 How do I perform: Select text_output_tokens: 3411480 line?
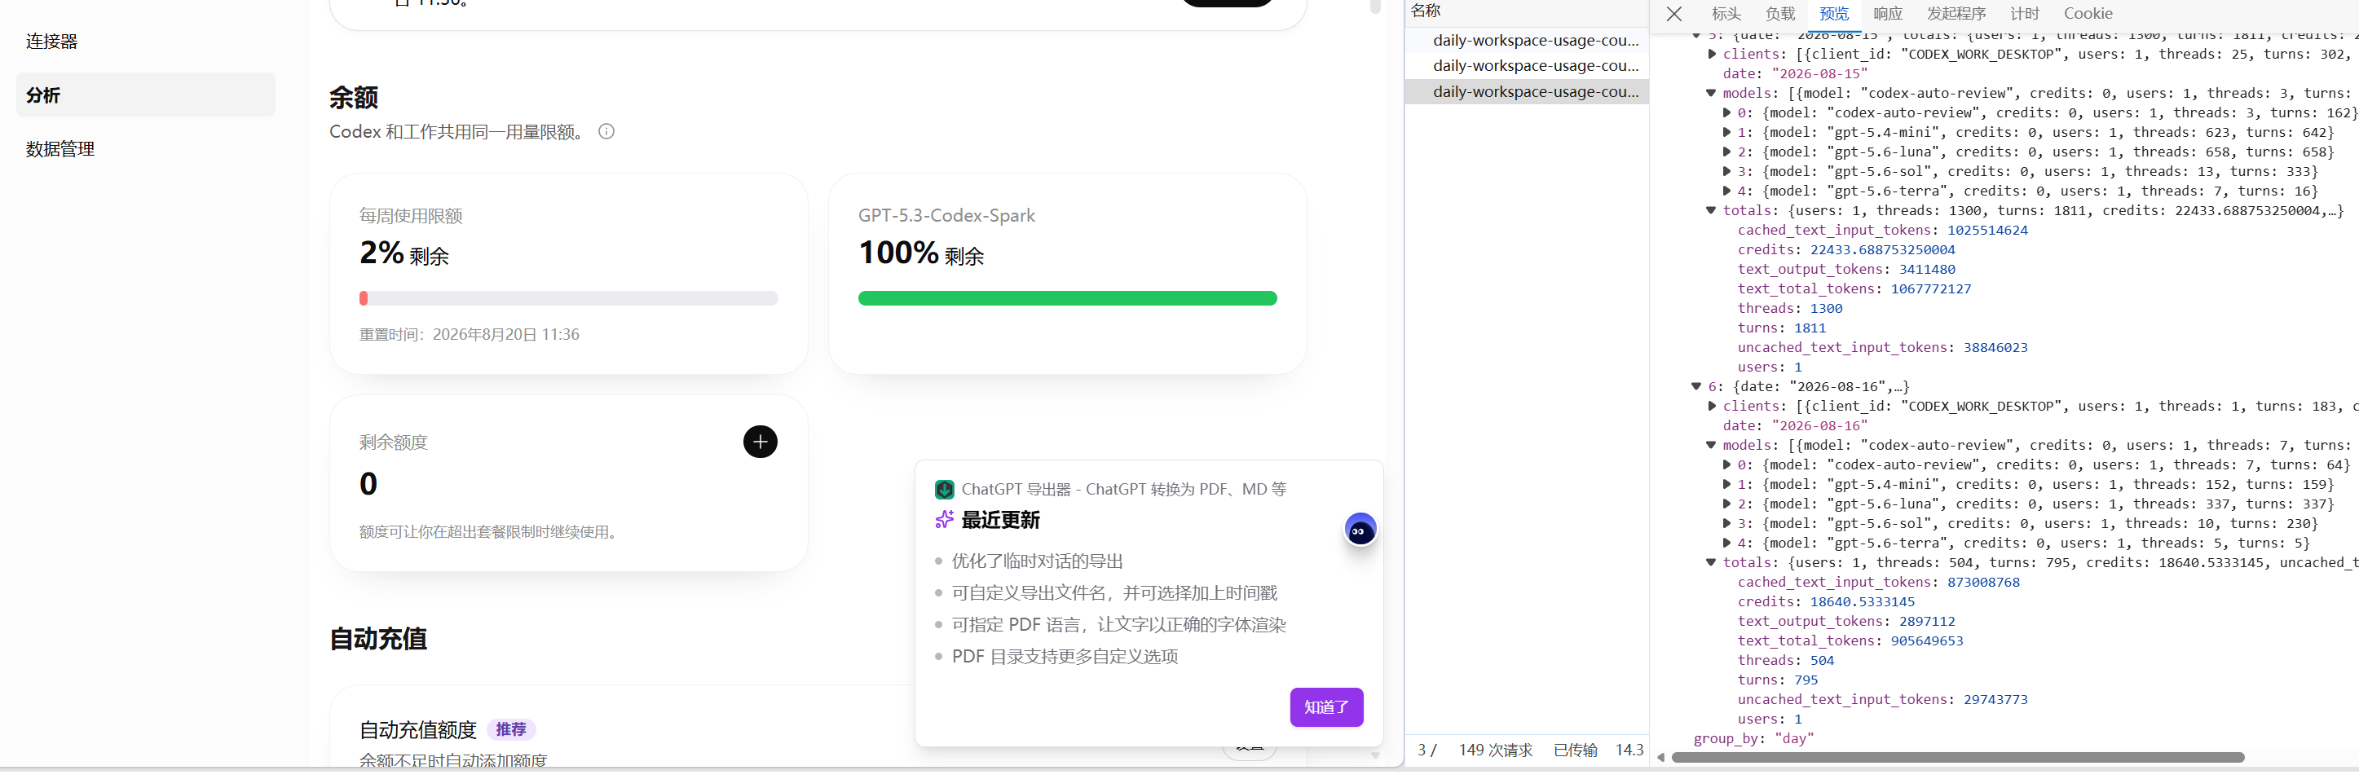tap(1846, 271)
